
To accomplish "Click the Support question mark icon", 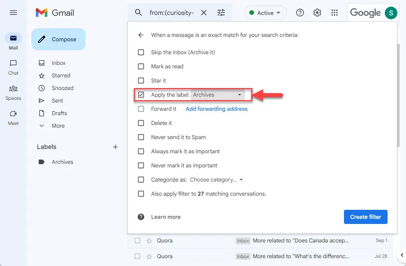I will [300, 13].
